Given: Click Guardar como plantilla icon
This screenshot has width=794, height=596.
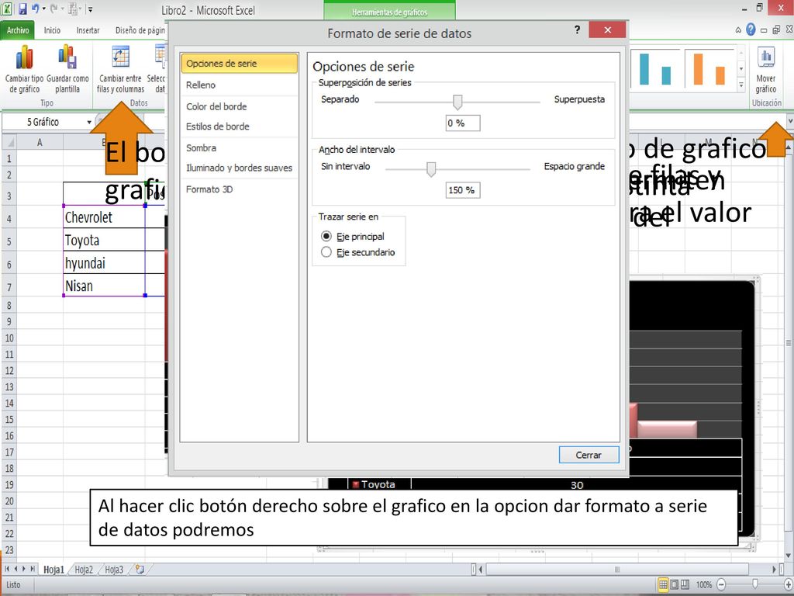Looking at the screenshot, I should (67, 56).
